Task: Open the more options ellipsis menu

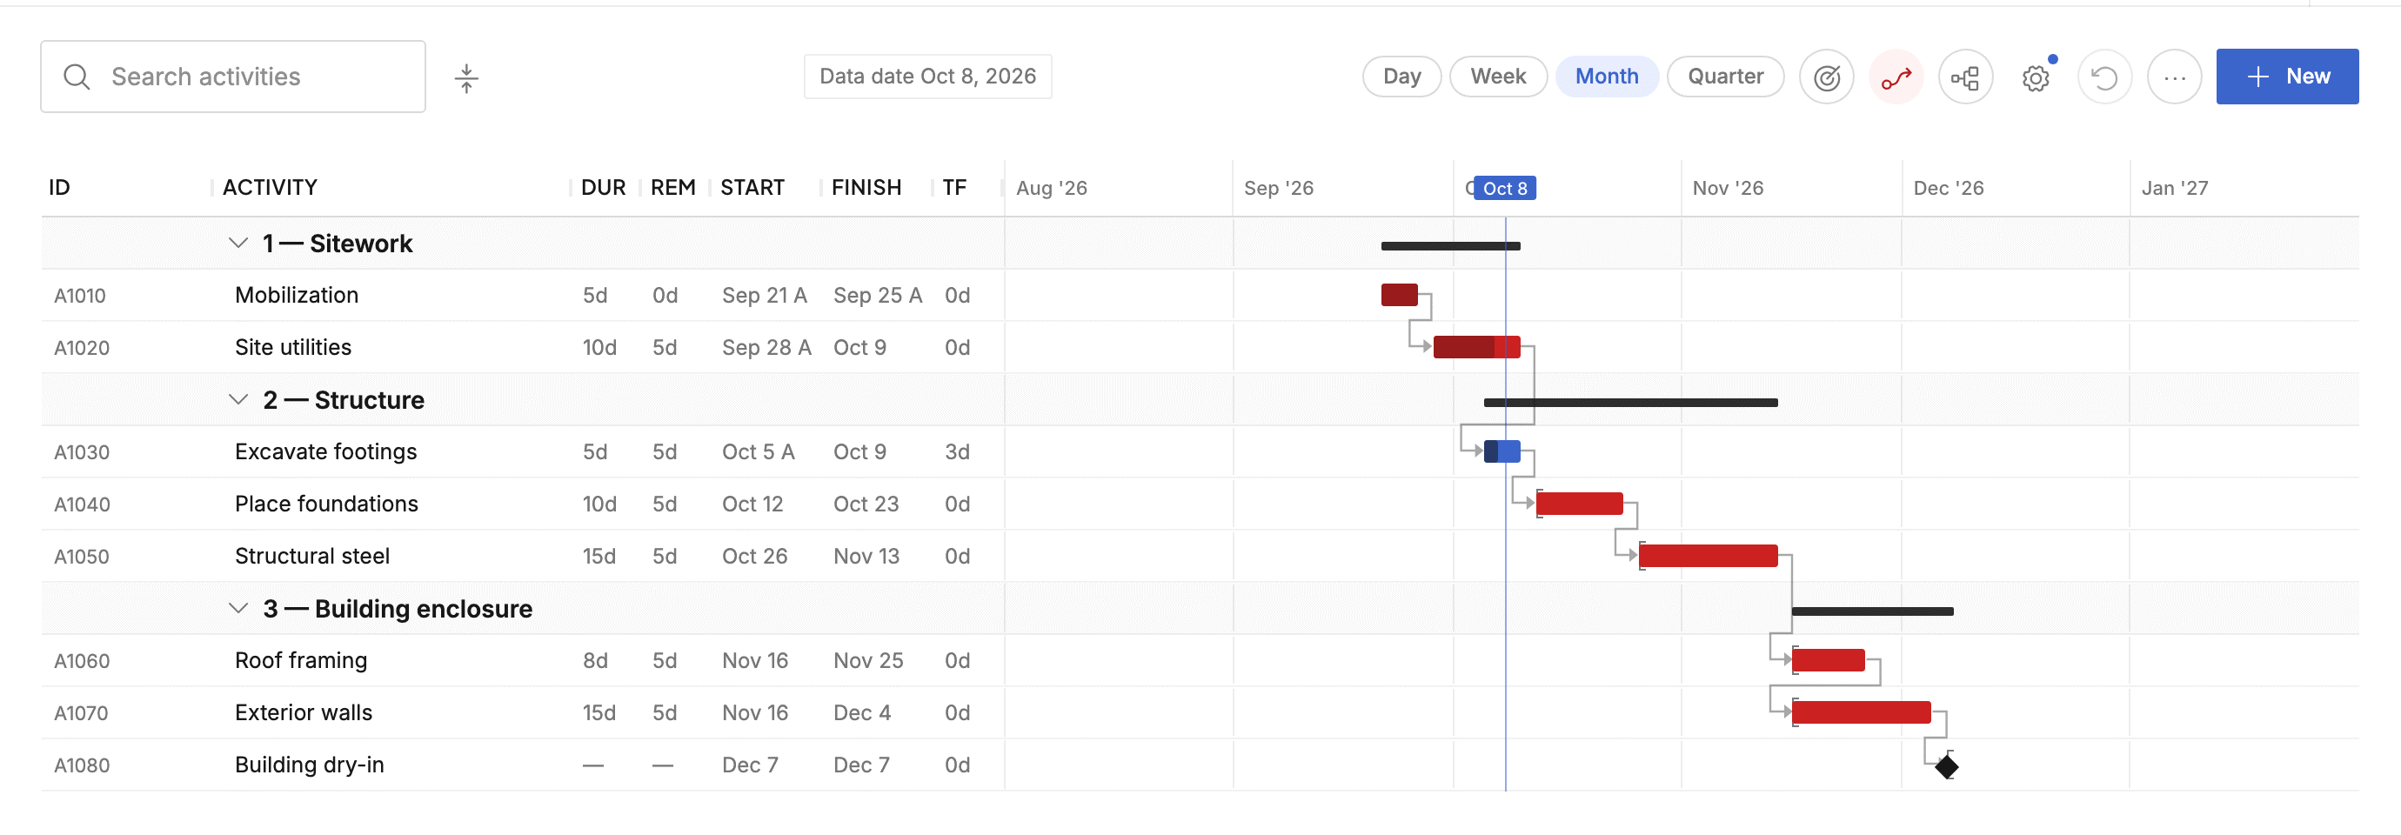Action: pyautogui.click(x=2175, y=77)
